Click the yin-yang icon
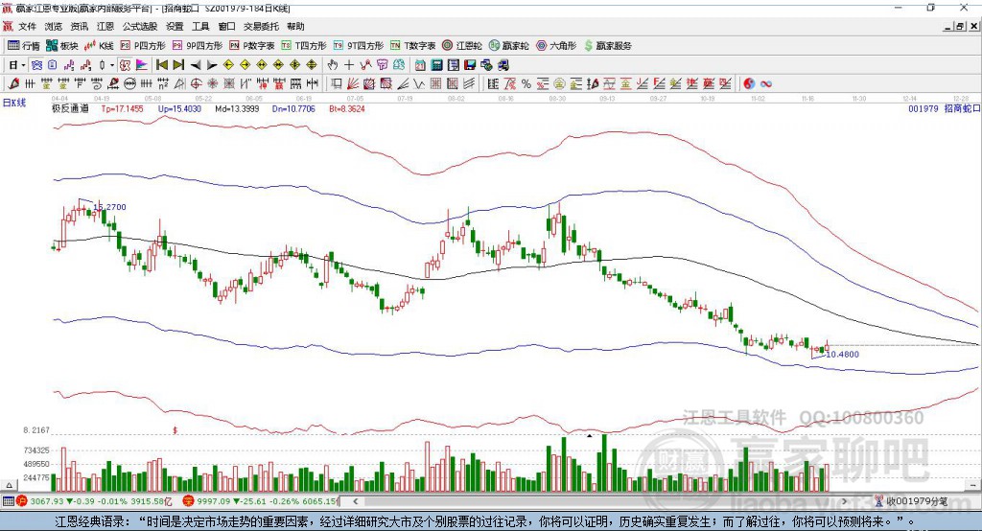Screen dimensions: 982x531 (x=749, y=84)
